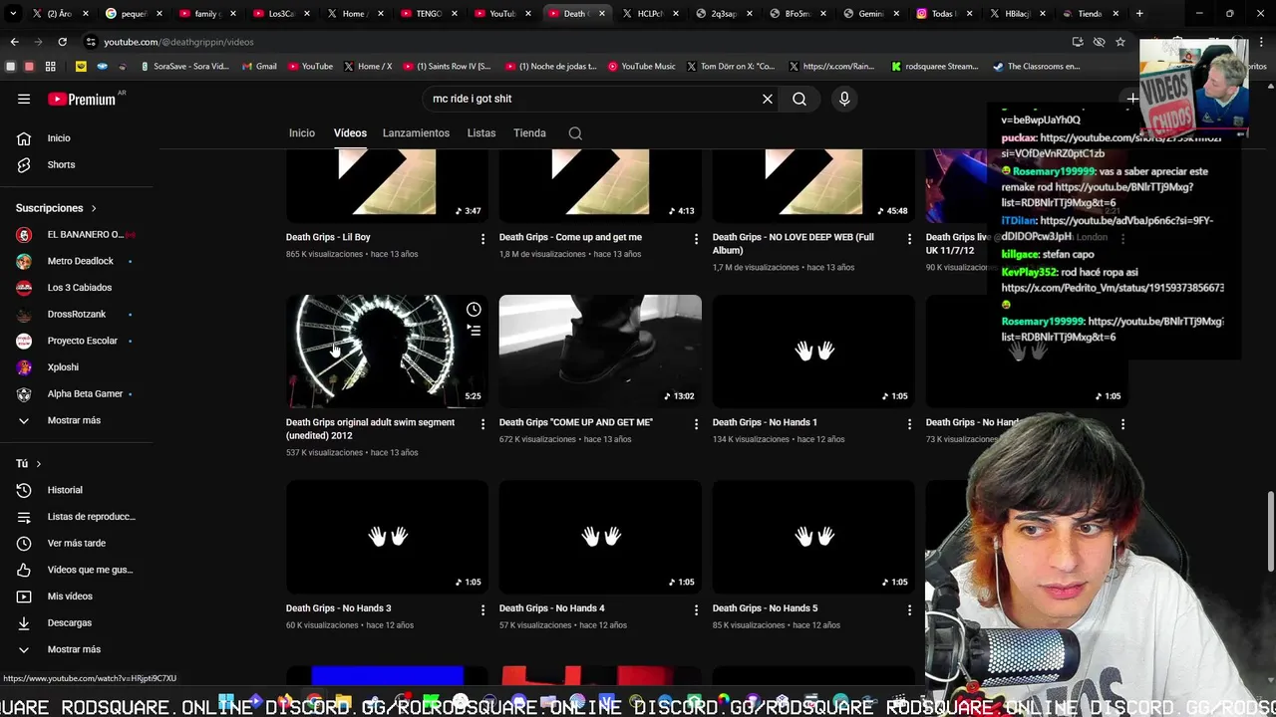Select the Vídeos channel tab
Screen dimensions: 1276x717
click(x=350, y=133)
